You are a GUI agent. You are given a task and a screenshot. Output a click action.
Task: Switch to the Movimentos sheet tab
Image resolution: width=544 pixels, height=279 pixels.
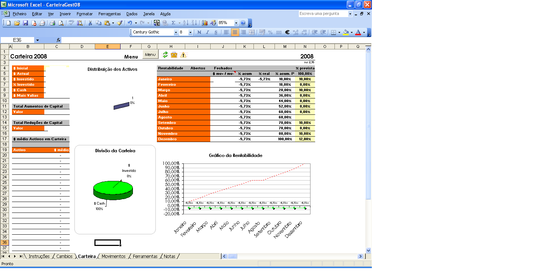pyautogui.click(x=113, y=256)
